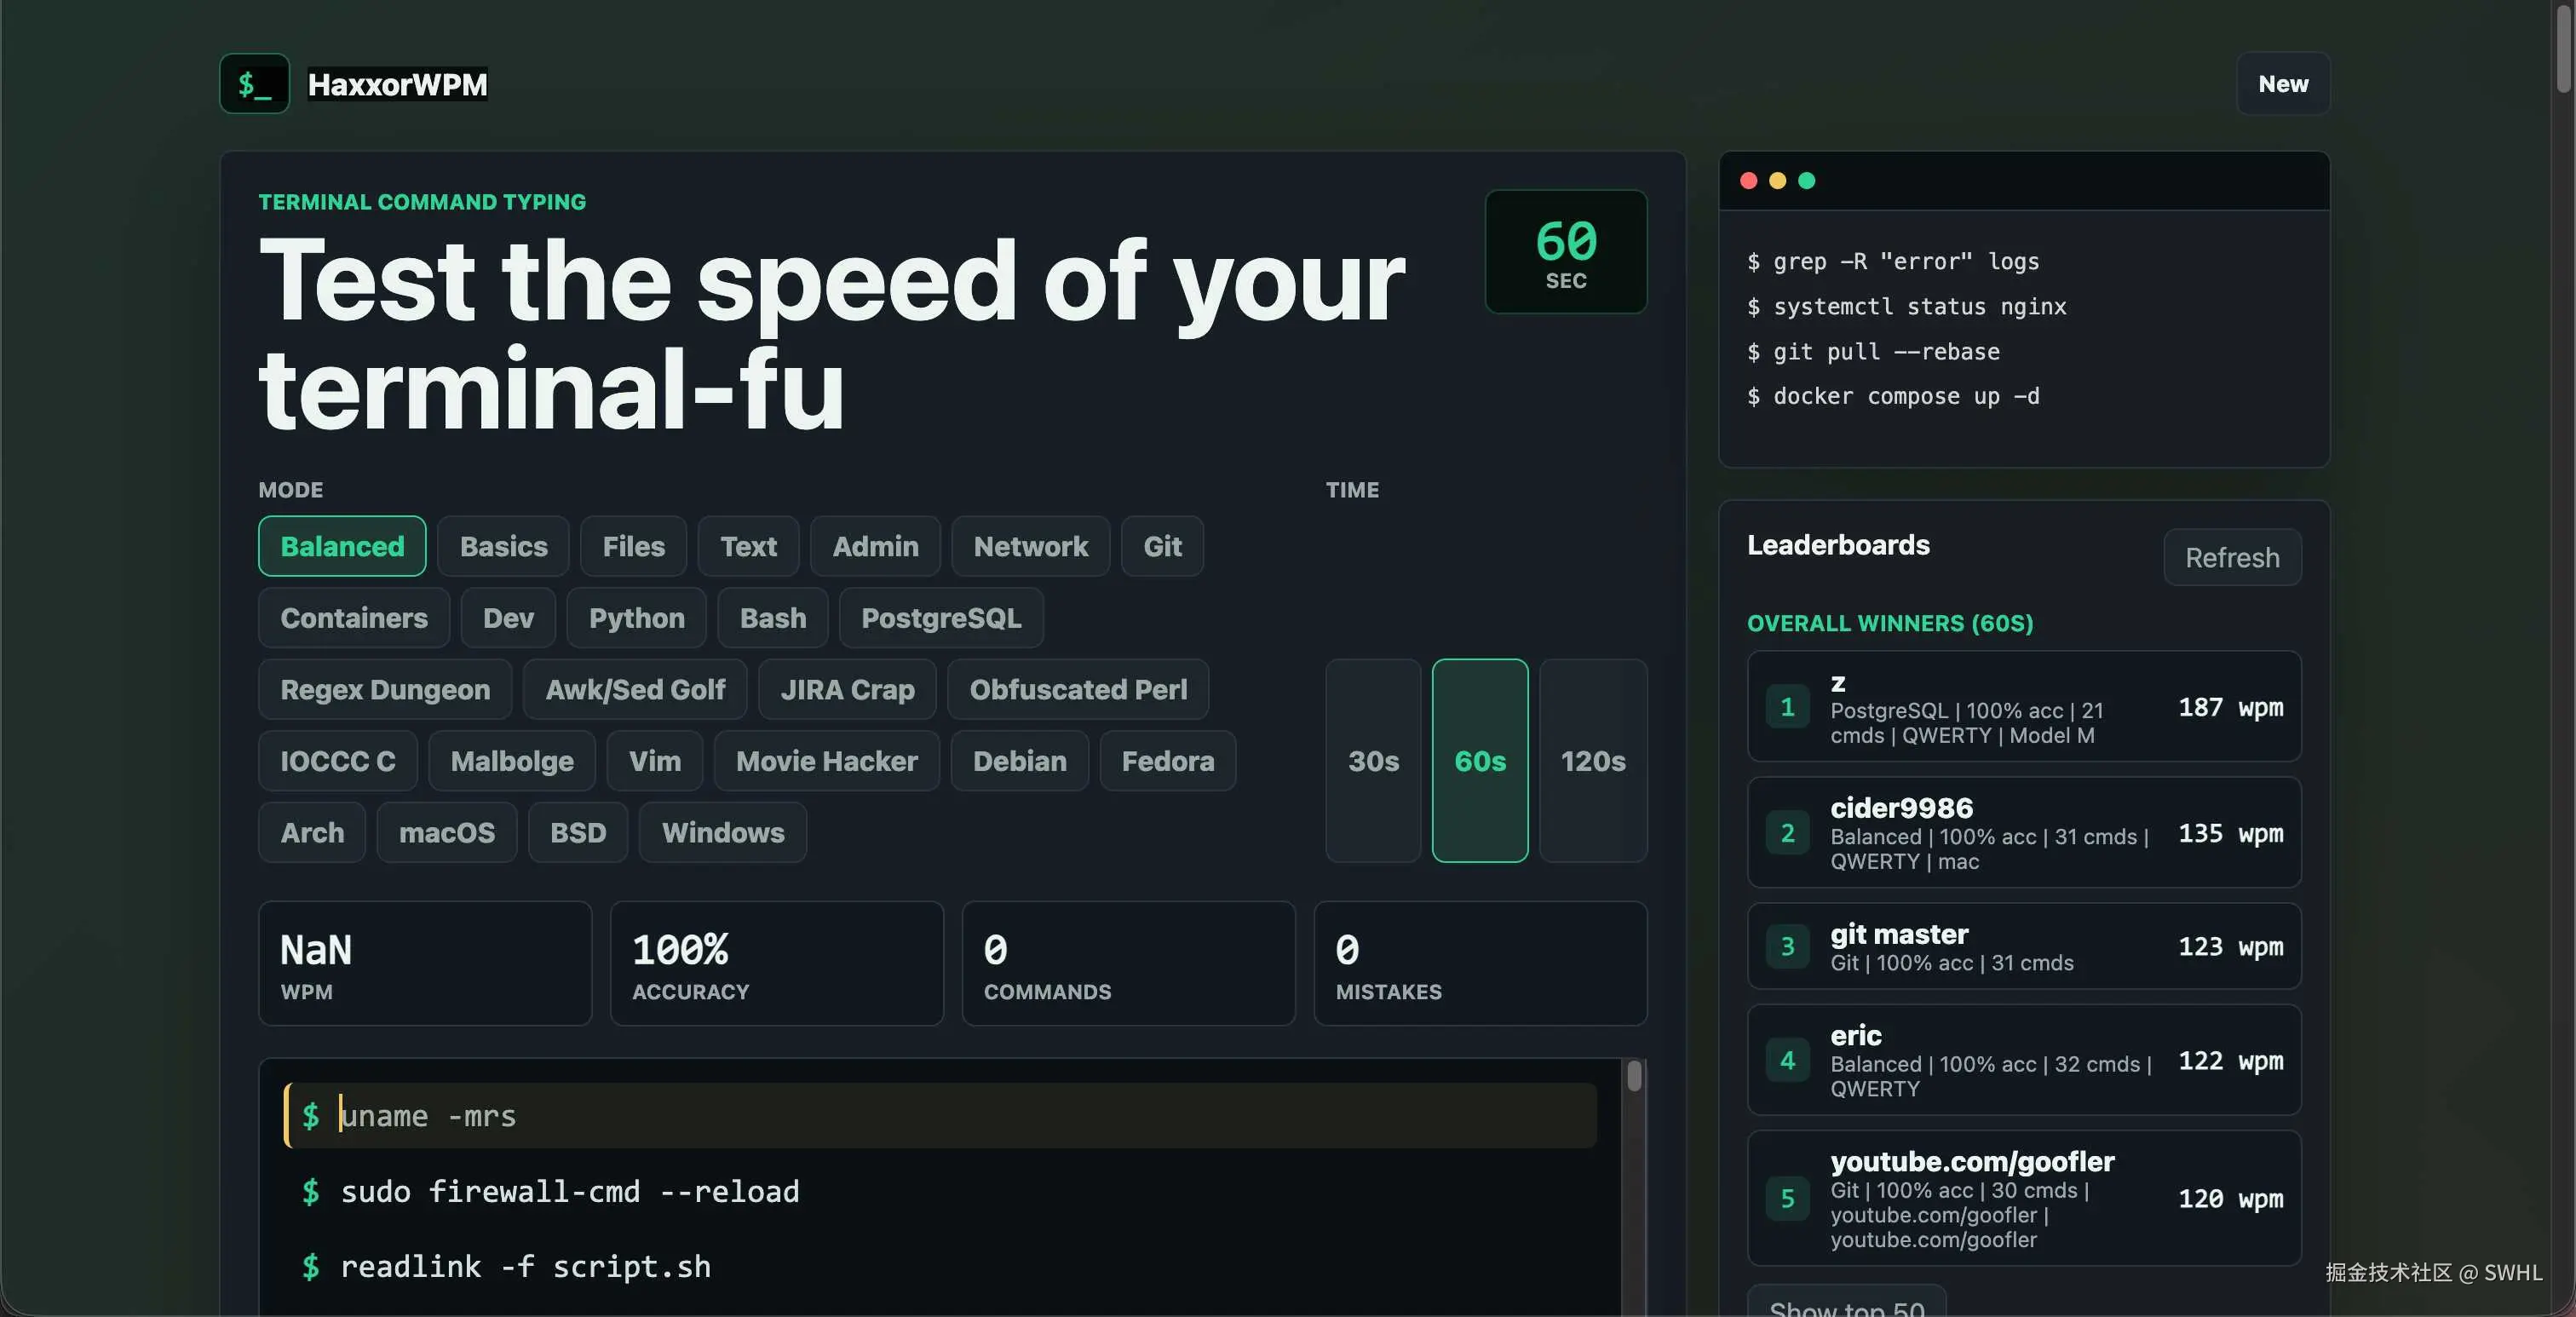Pick the Admin mode
The image size is (2576, 1317).
[875, 546]
